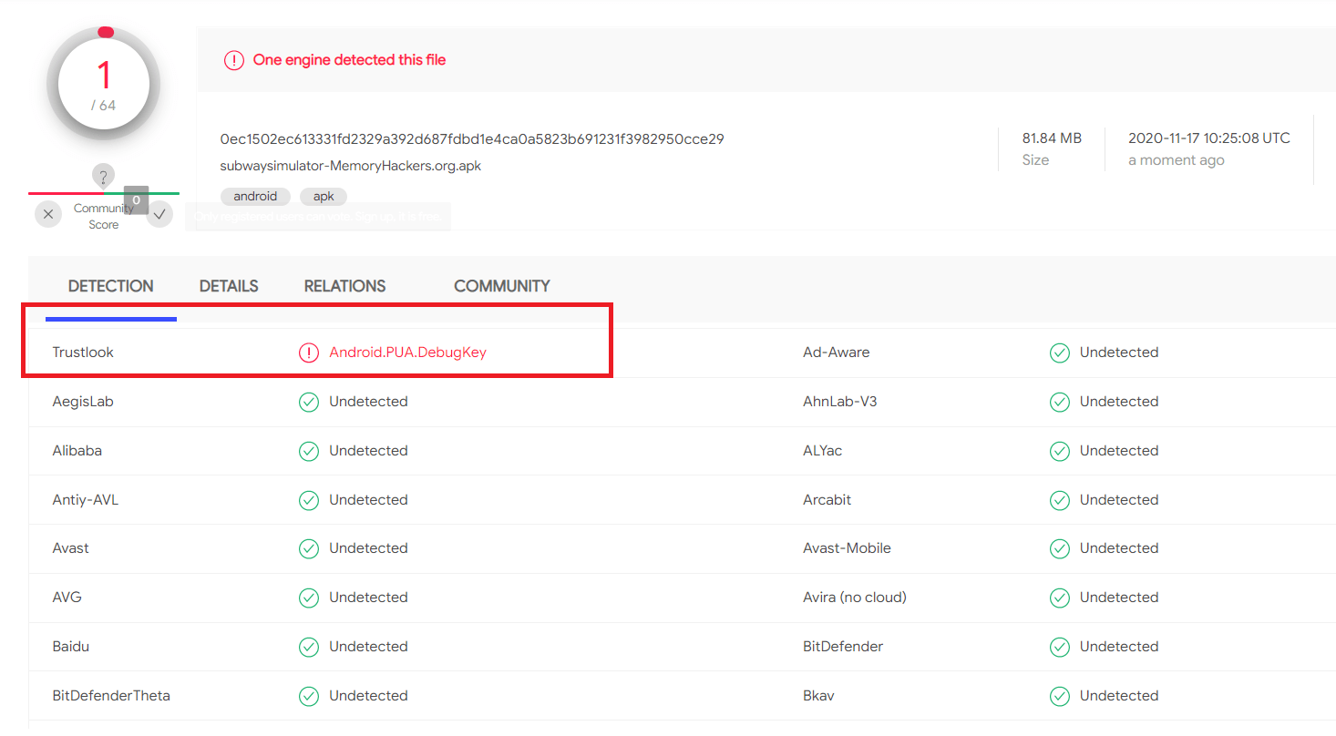Click the community score upvote checkmark button
Viewport: 1336px width, 736px height.
159,214
